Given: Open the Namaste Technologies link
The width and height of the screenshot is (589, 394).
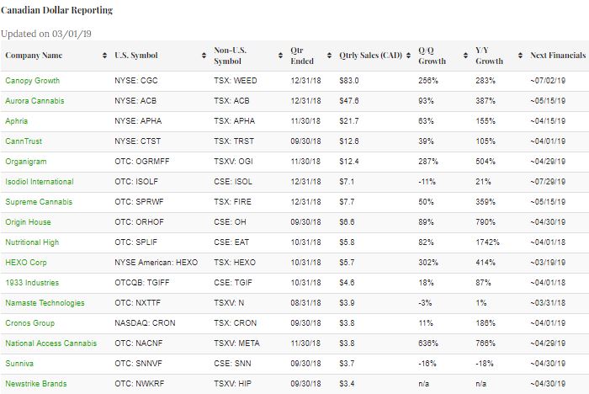Looking at the screenshot, I should tap(45, 303).
